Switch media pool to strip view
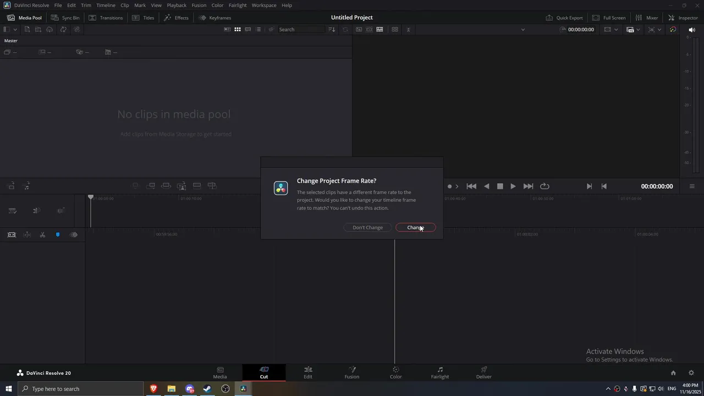Viewport: 704px width, 396px height. 248,29
